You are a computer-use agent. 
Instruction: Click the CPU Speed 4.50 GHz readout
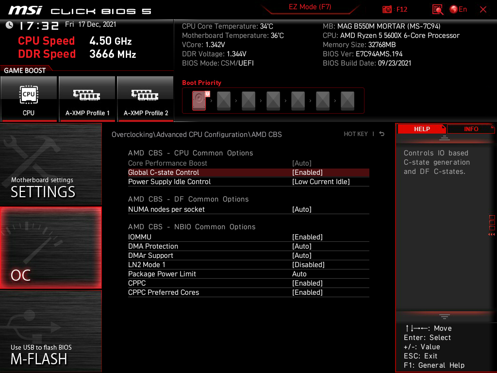[75, 41]
